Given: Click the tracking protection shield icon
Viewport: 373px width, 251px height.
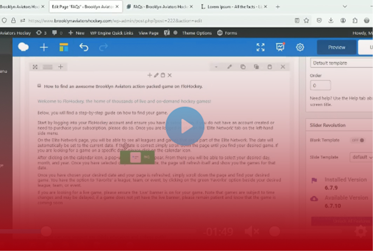Looking at the screenshot, I should [4, 20].
